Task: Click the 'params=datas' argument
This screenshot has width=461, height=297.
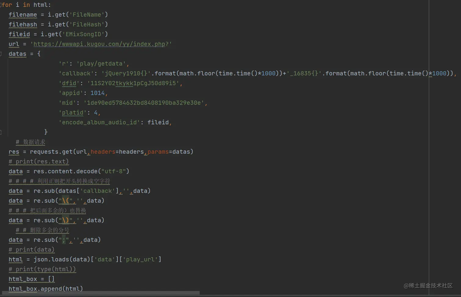Action: click(x=169, y=152)
